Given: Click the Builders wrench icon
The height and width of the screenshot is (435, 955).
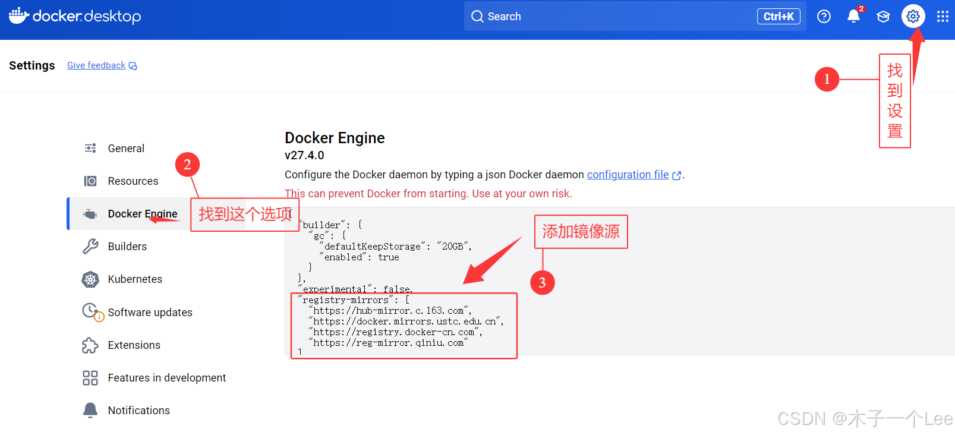Looking at the screenshot, I should 90,246.
